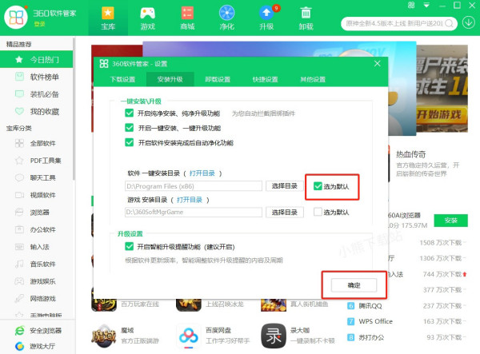Select 浏览器 category
480x354 pixels.
37,212
